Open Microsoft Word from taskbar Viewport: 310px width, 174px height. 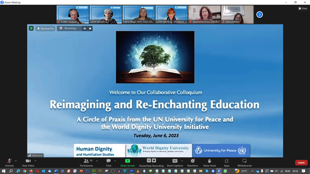click(x=56, y=171)
